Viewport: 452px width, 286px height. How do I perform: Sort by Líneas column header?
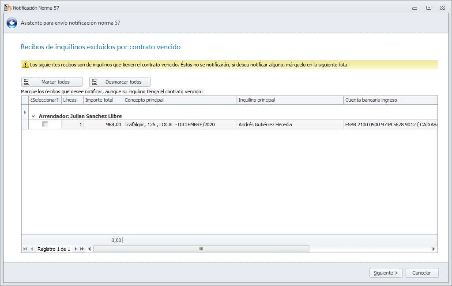coord(72,100)
